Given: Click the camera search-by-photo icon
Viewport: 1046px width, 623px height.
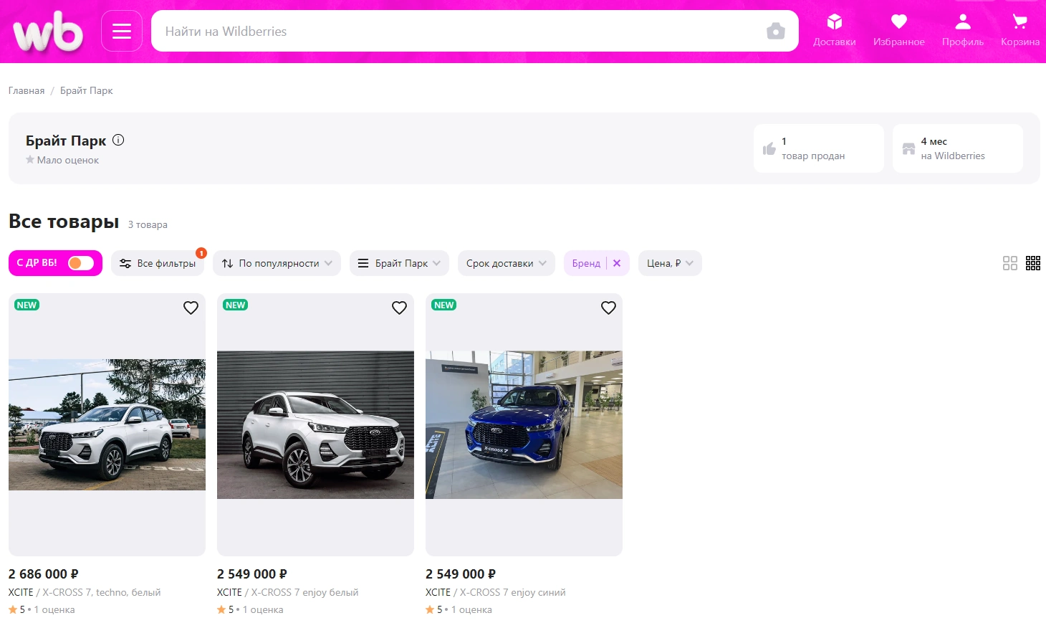Looking at the screenshot, I should coord(775,32).
